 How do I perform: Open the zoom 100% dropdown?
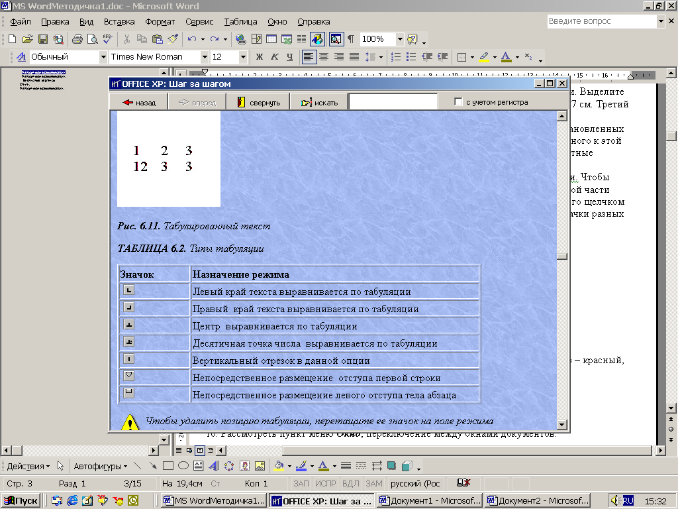(400, 39)
